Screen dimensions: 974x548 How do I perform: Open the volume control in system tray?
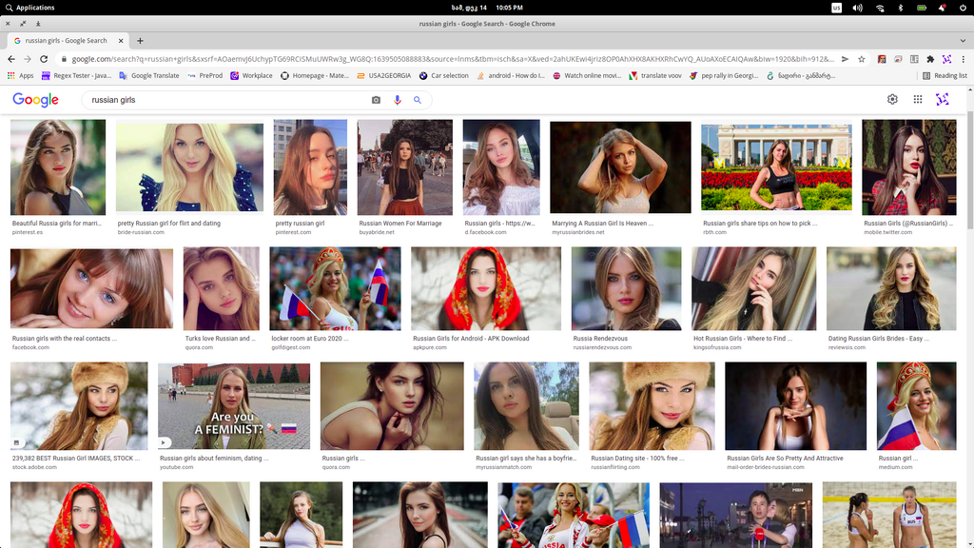[x=857, y=8]
